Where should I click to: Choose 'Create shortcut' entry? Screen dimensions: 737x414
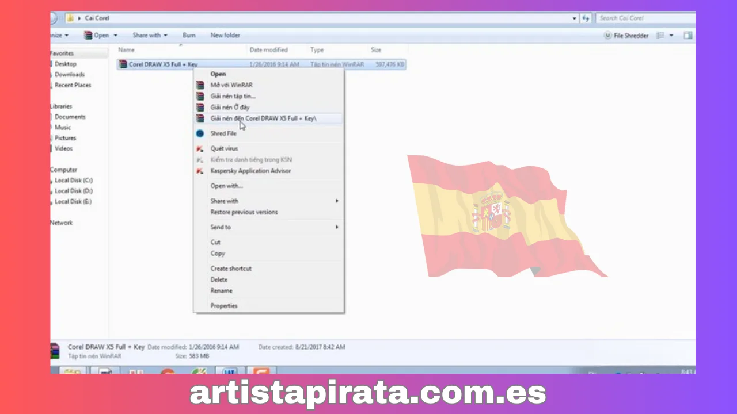[x=231, y=269]
